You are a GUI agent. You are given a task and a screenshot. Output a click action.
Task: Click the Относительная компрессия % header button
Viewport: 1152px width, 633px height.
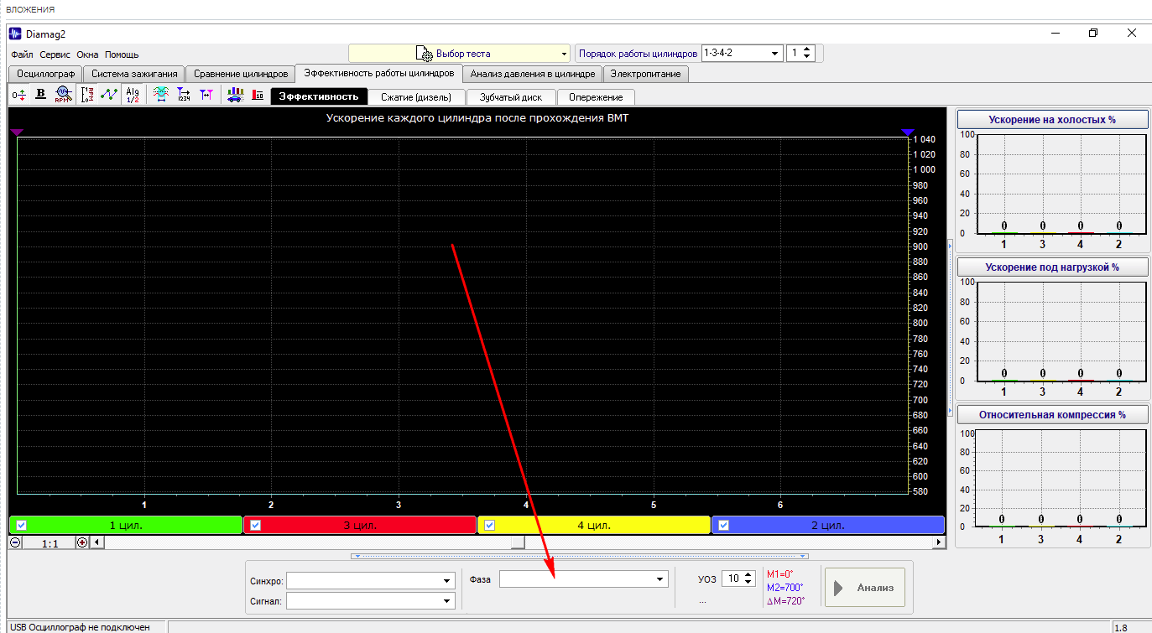(x=1052, y=414)
